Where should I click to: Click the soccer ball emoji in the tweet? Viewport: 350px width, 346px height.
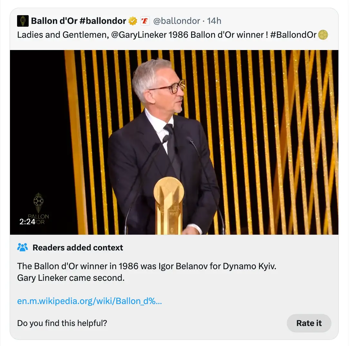324,35
